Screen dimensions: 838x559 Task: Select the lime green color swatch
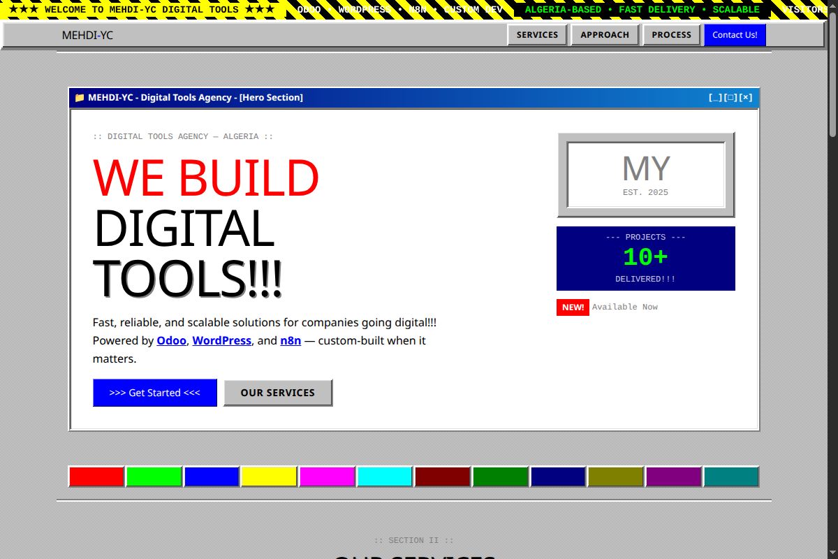[x=154, y=477]
